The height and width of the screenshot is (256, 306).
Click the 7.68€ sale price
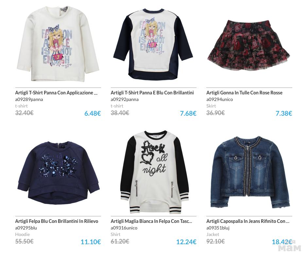[188, 113]
